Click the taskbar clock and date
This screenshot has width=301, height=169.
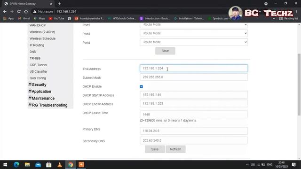(x=281, y=165)
